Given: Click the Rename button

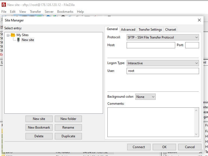Looking at the screenshot, I should pyautogui.click(x=68, y=128).
